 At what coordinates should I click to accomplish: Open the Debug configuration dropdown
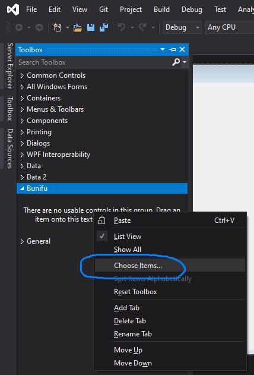[182, 27]
